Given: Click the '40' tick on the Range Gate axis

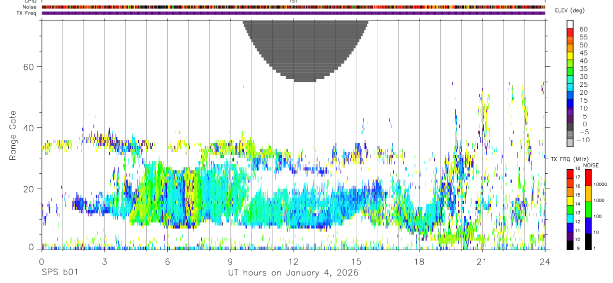Looking at the screenshot, I should 29,128.
